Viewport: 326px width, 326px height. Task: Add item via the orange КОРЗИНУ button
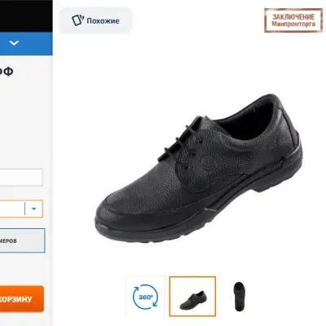pyautogui.click(x=22, y=299)
